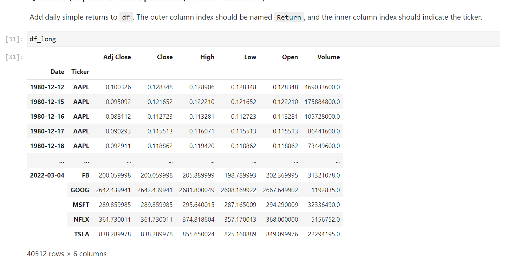Select the High value 0.119420
This screenshot has height=264, width=508.
point(202,146)
